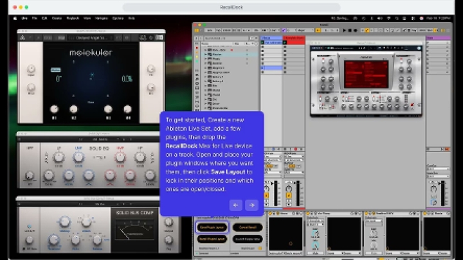Click the Recall Plugin Layout button
Screen dimensions: 463x260
(212, 239)
